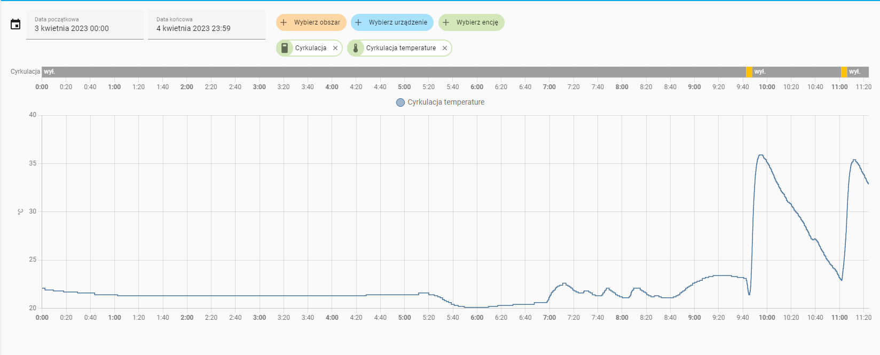Screen dimensions: 880x355
Task: Click the wył. segment starting near 9:50
Action: click(x=797, y=72)
